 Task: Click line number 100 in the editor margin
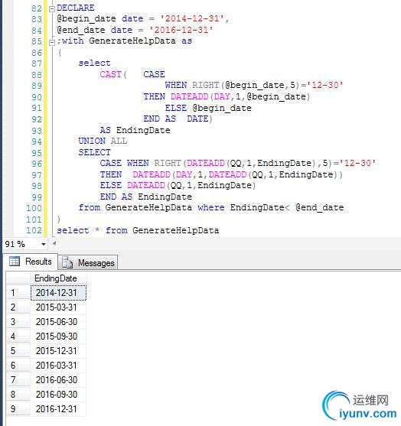[x=34, y=208]
